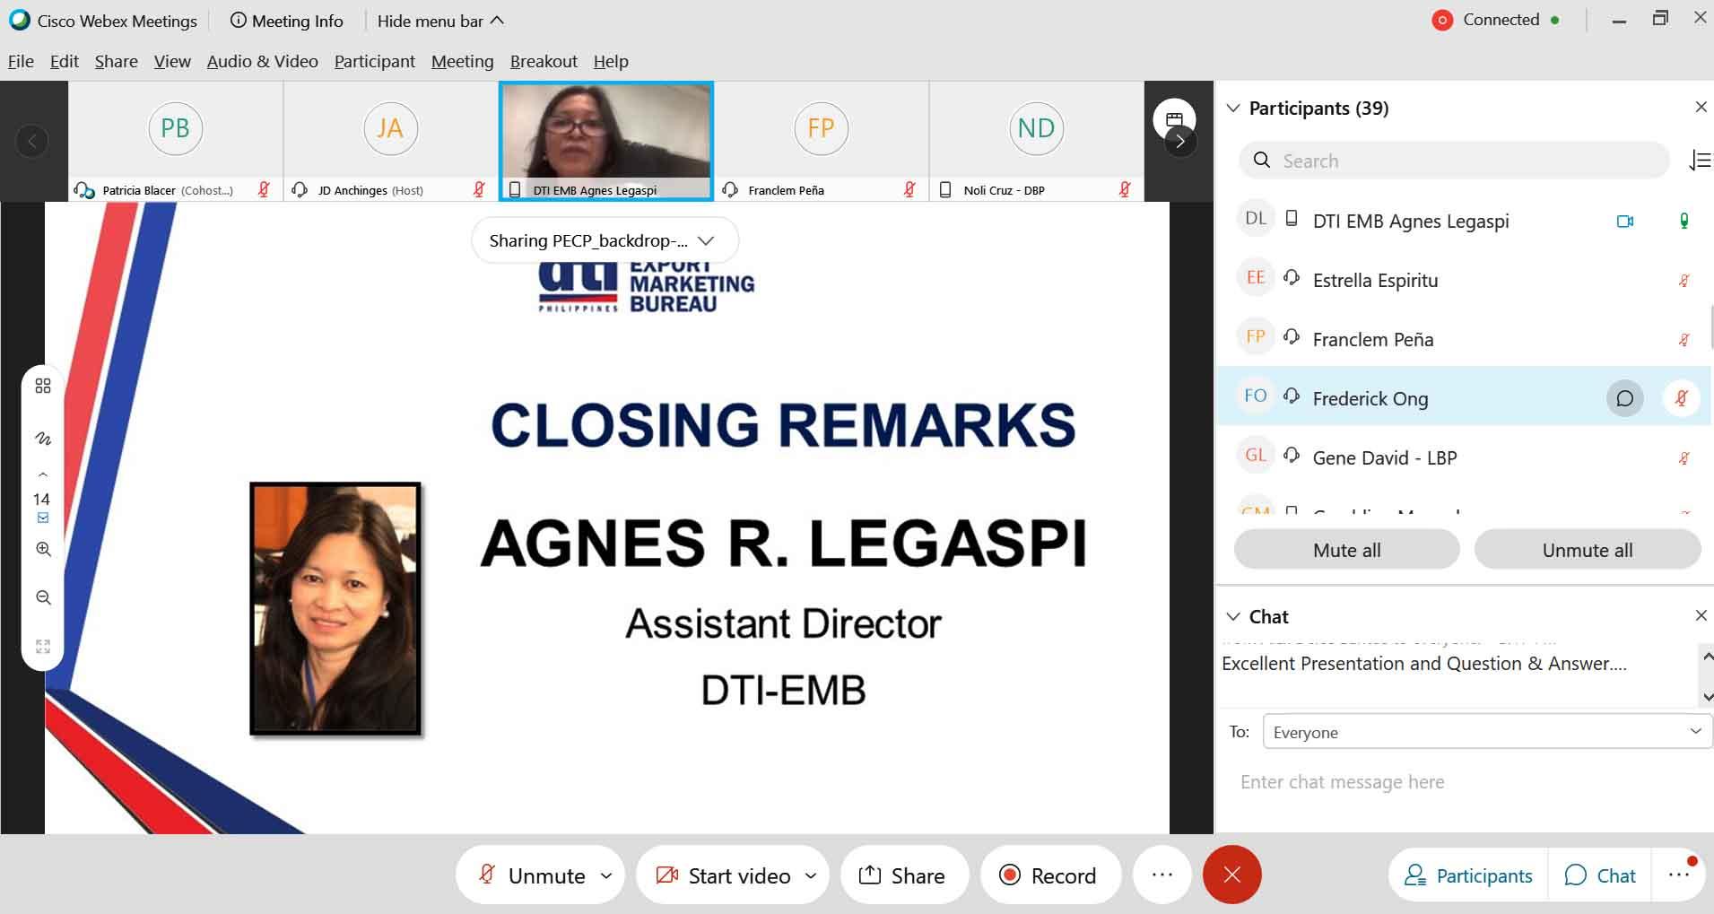The width and height of the screenshot is (1714, 914).
Task: Toggle fit-to-viewer fullscreen icon
Action: pyautogui.click(x=42, y=646)
